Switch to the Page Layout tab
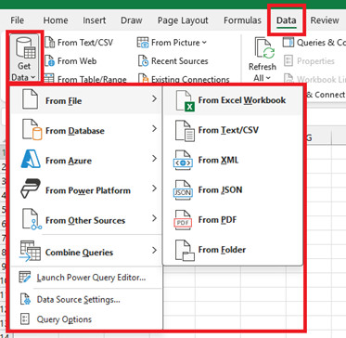 (183, 20)
